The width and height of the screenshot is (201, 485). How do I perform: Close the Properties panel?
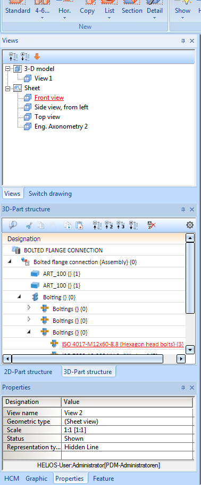[x=192, y=387]
